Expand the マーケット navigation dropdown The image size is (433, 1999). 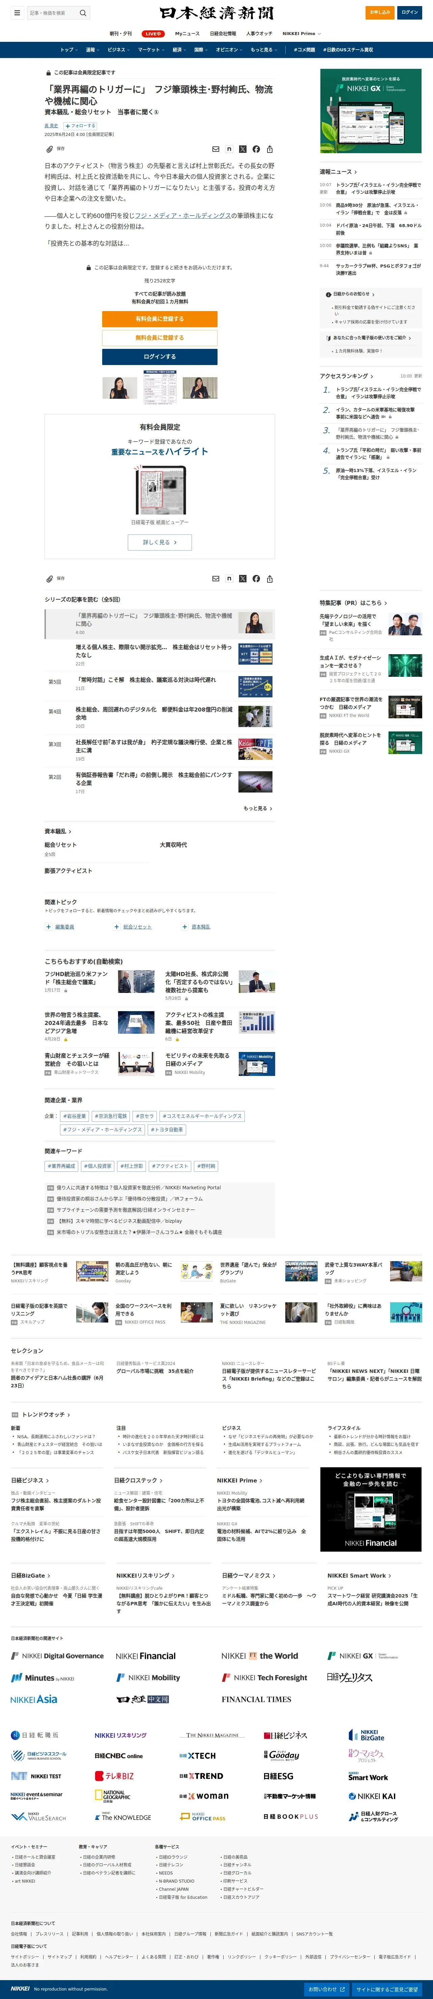pos(151,50)
